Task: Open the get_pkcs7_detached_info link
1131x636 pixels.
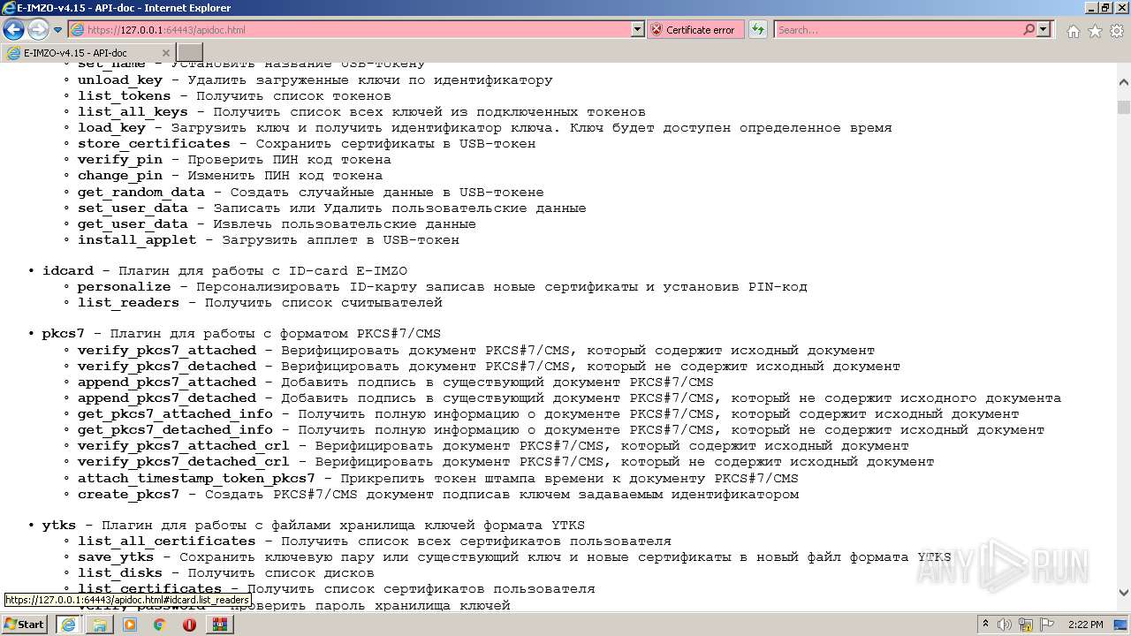Action: coord(175,430)
